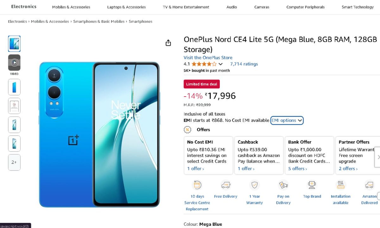Click the Free Delivery truck icon

(225, 185)
